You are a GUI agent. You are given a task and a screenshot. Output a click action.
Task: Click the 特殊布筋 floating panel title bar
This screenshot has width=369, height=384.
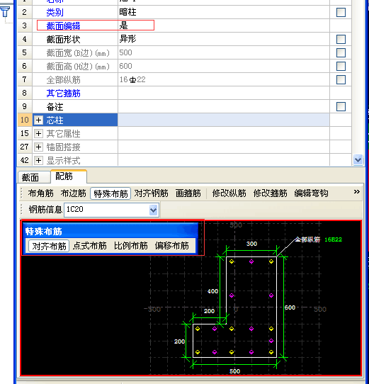pyautogui.click(x=110, y=231)
